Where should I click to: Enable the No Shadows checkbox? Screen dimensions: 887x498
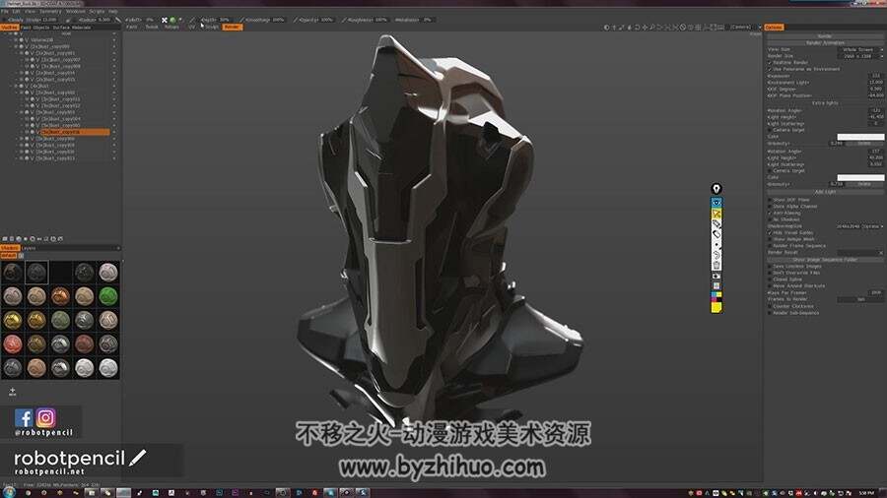pyautogui.click(x=770, y=219)
